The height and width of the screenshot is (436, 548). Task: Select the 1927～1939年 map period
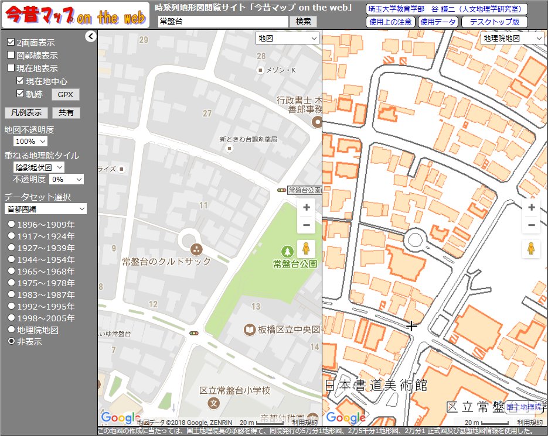[12, 248]
